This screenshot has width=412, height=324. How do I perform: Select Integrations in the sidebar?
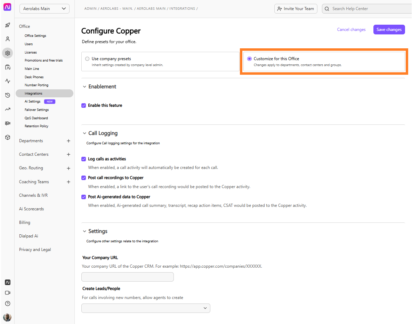[45, 93]
